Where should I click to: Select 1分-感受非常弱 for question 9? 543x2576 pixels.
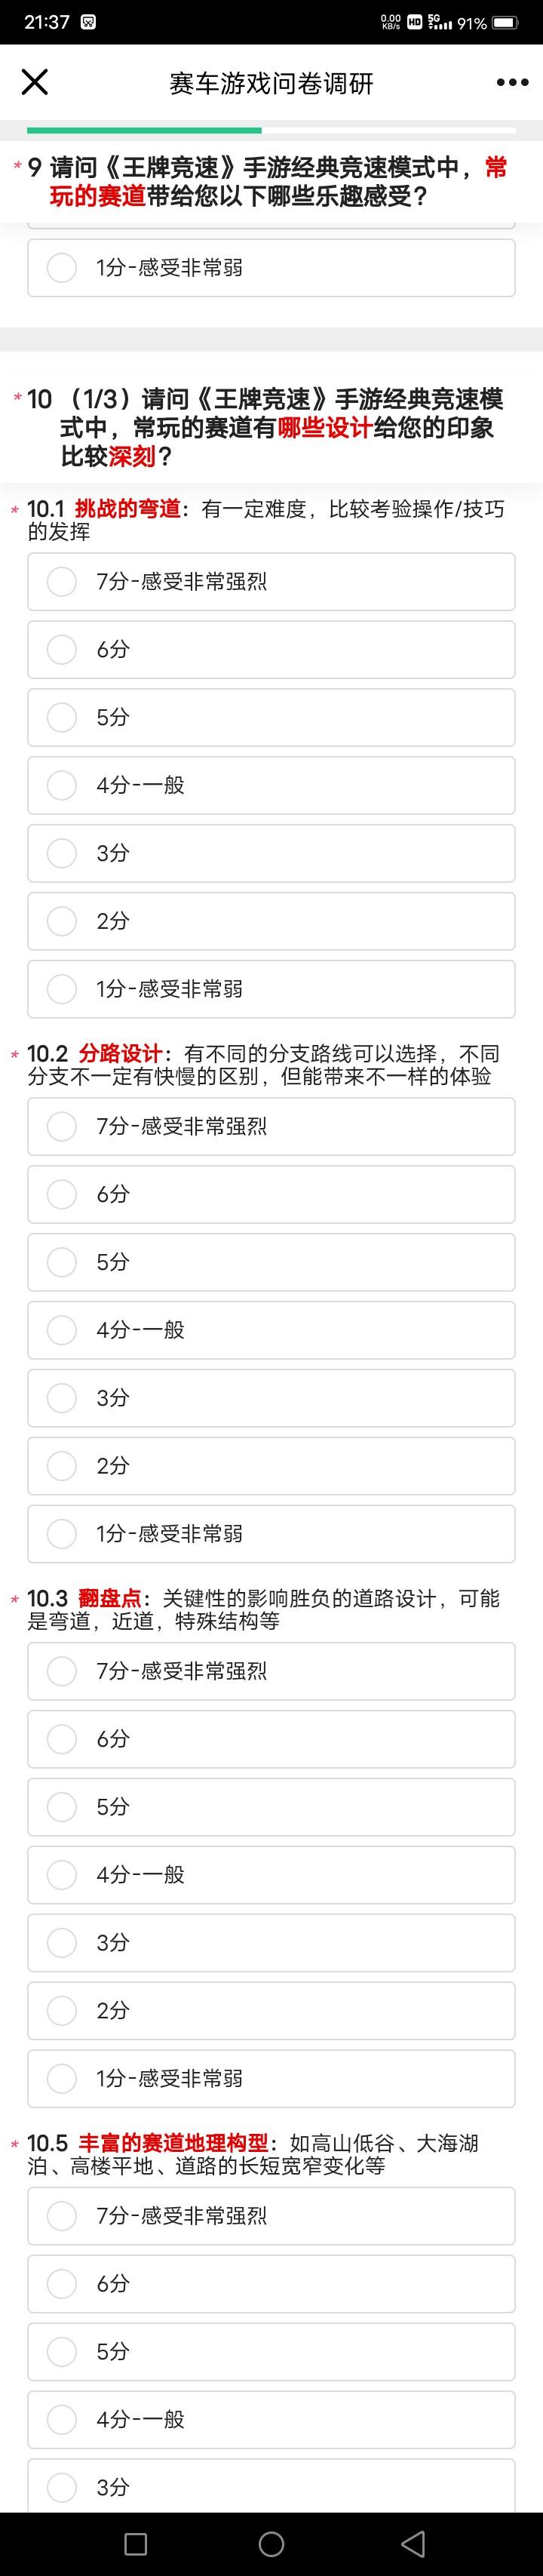click(x=271, y=267)
